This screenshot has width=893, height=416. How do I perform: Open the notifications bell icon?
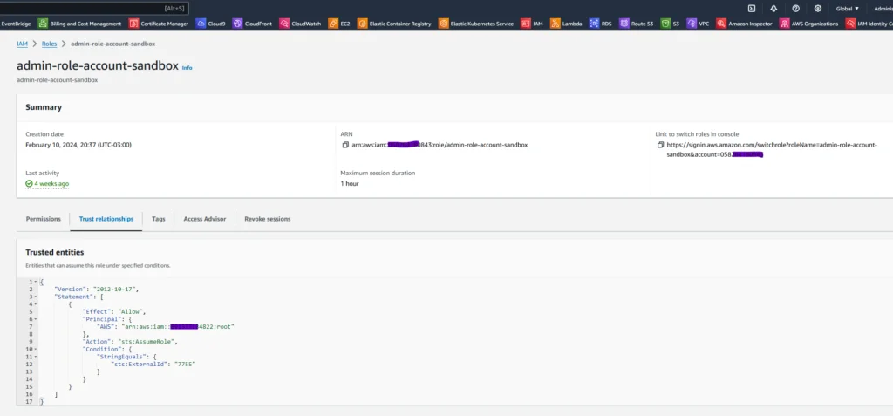tap(774, 9)
